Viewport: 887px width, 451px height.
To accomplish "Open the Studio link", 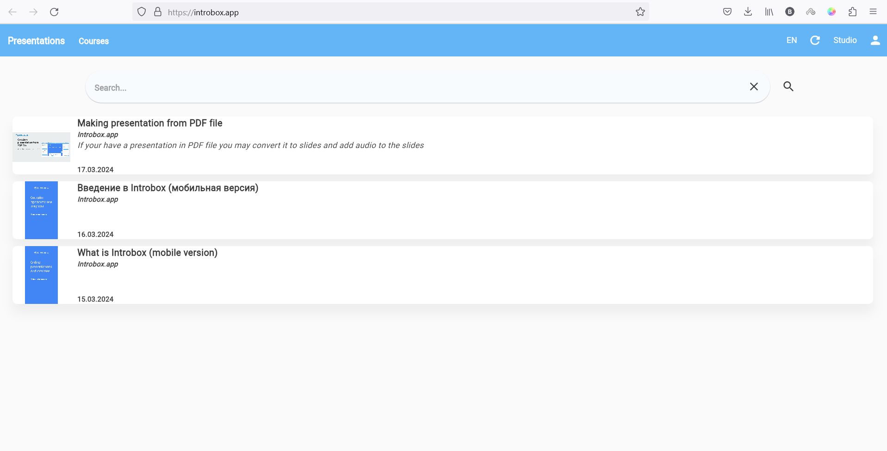I will pos(845,40).
